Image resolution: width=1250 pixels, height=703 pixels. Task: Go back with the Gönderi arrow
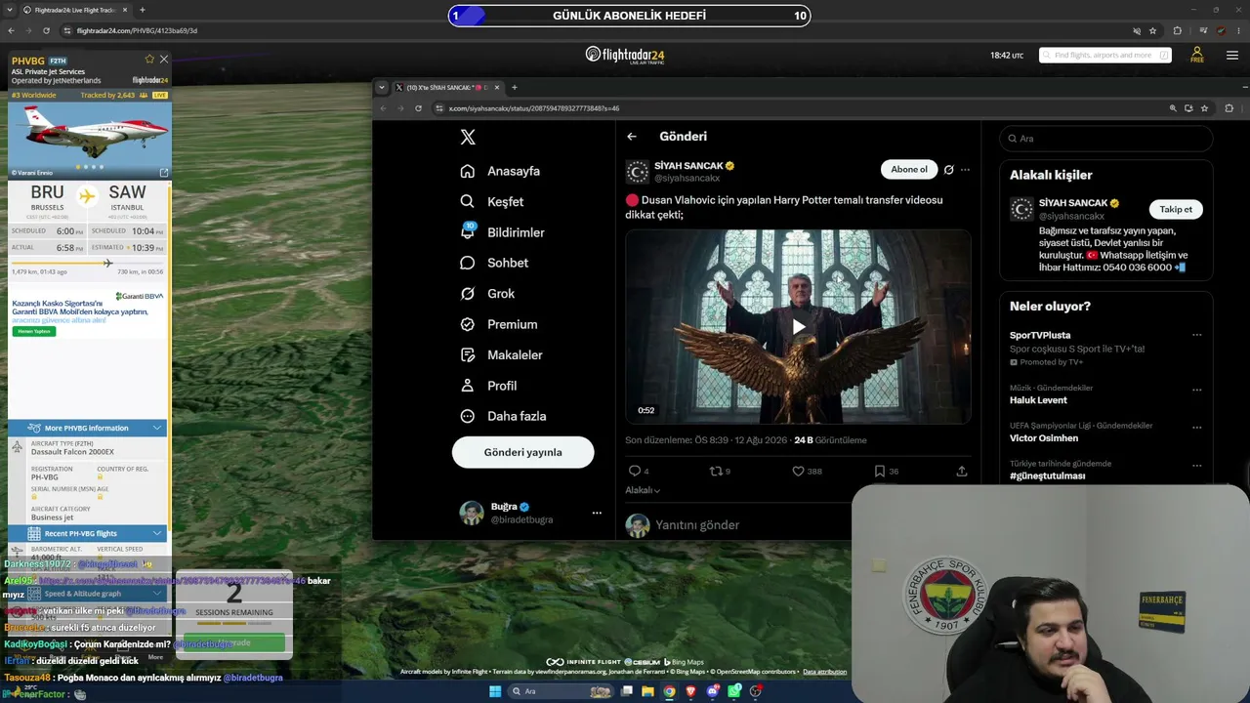(632, 137)
